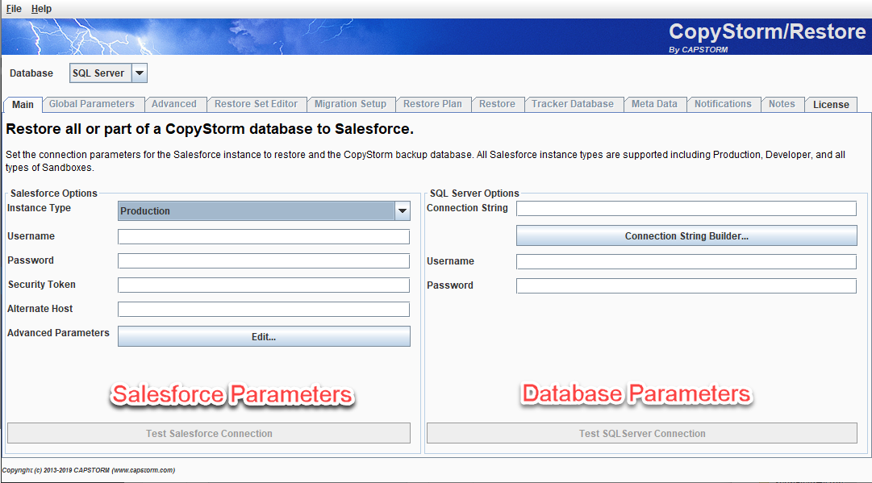Select the Migration Setup tab

(350, 104)
